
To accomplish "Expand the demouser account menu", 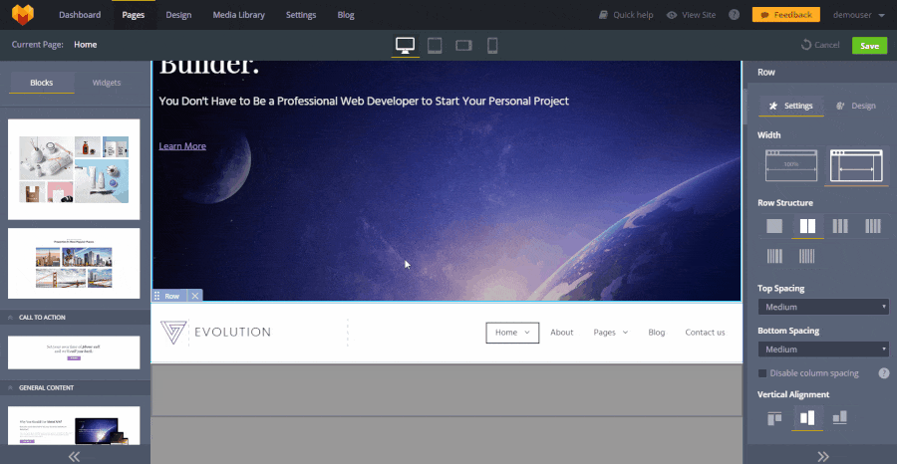I will 858,15.
